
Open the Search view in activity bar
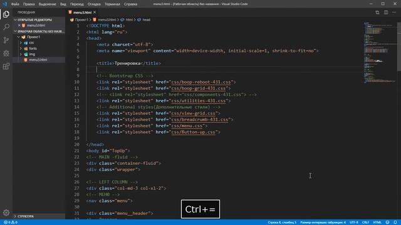tap(6, 27)
